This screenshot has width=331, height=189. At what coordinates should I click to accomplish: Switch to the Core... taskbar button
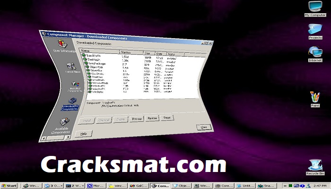[224, 186]
